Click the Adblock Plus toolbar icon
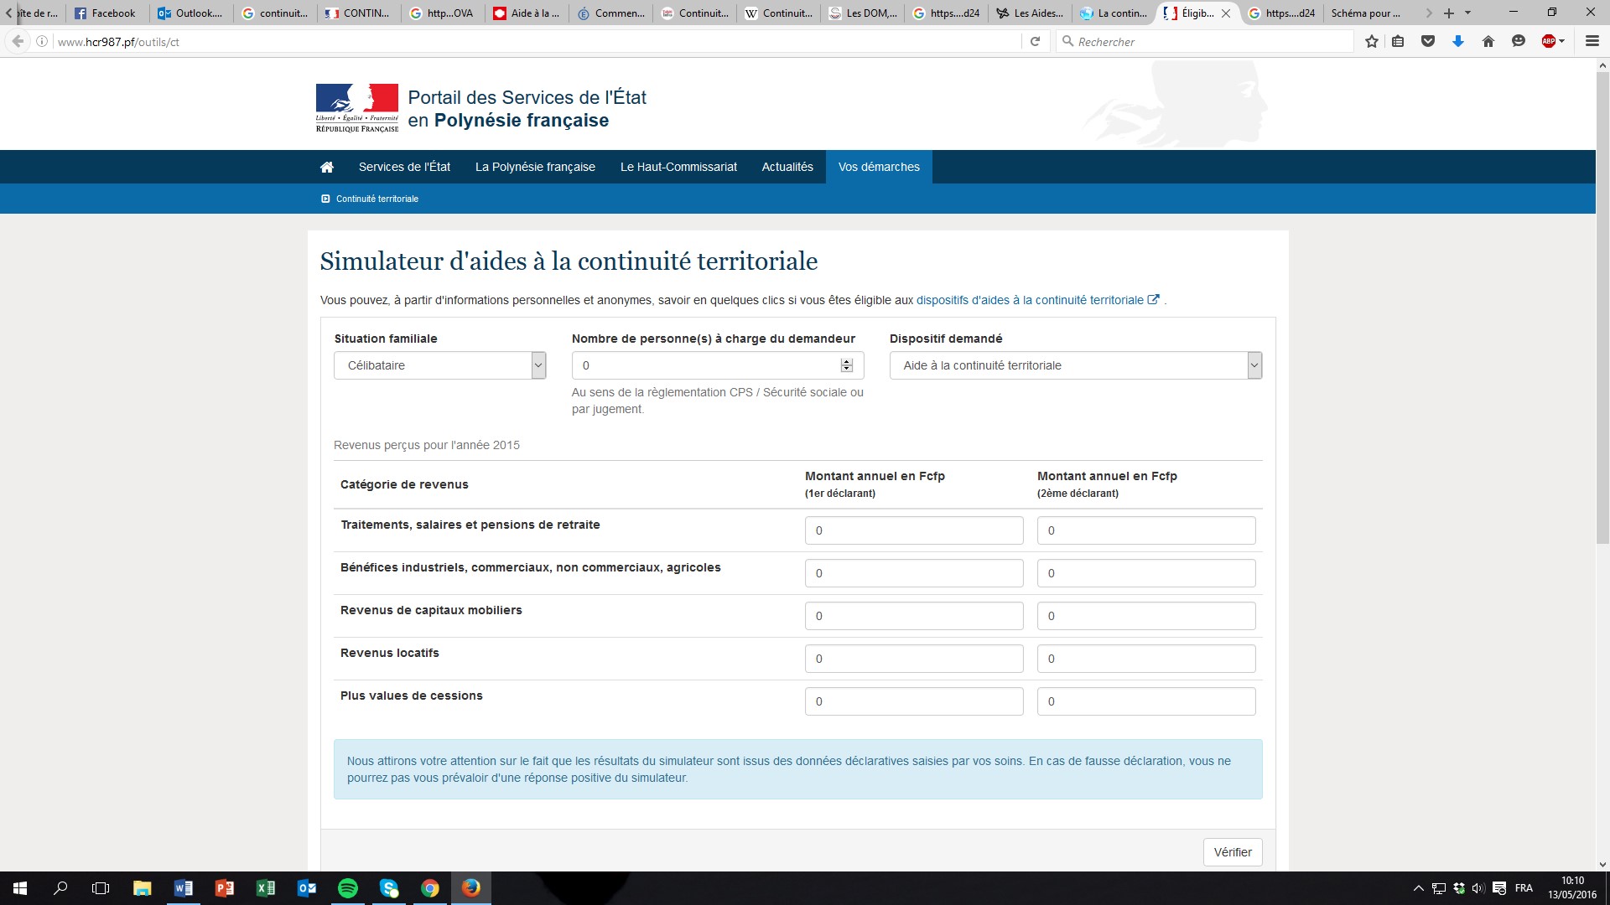The height and width of the screenshot is (905, 1610). coord(1549,41)
